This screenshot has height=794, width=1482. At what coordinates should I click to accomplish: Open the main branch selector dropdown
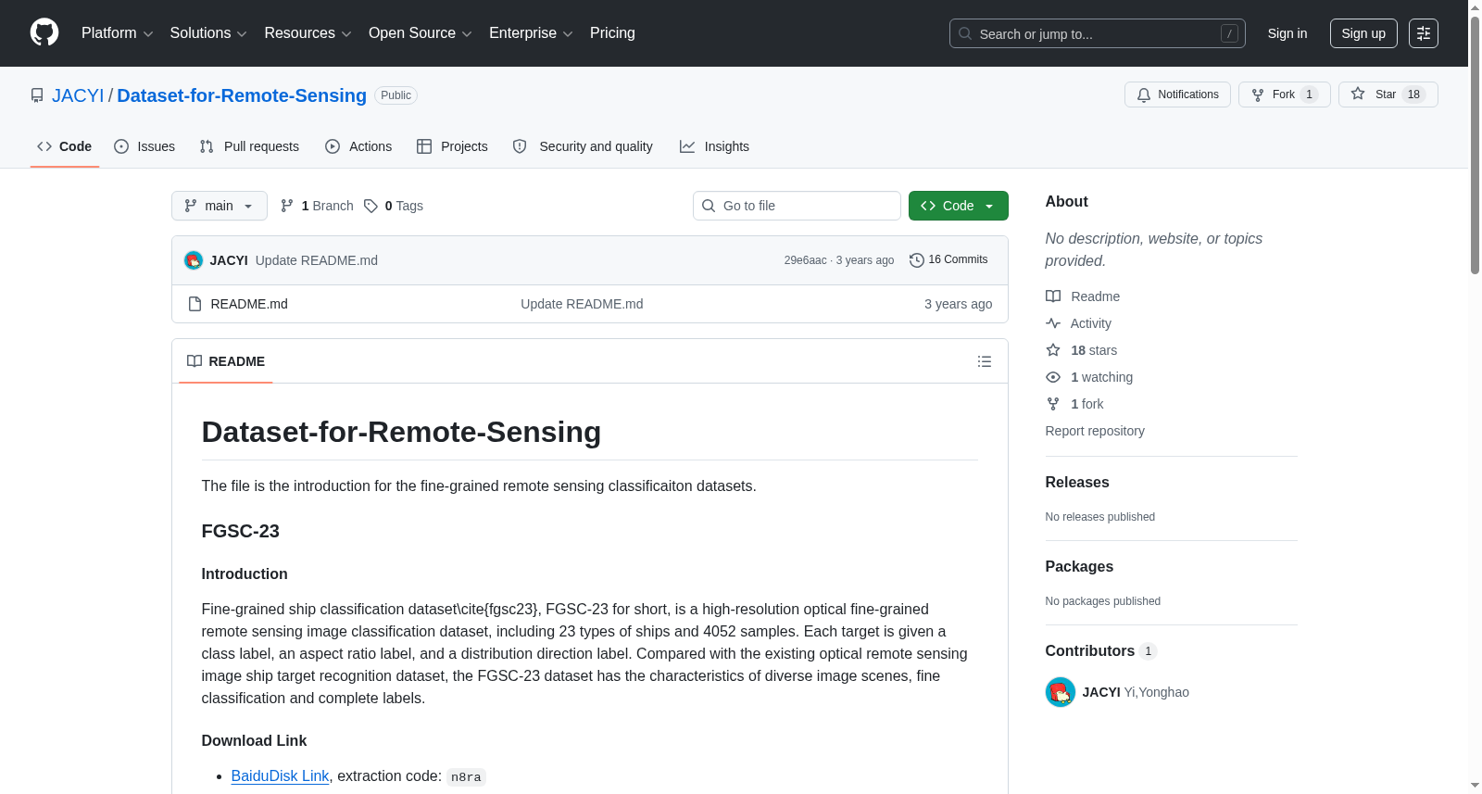[x=220, y=206]
